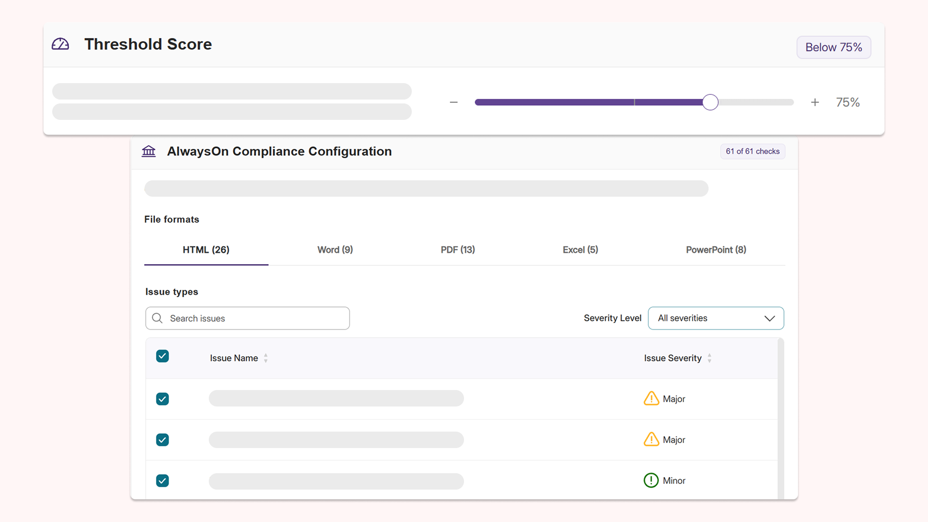Click the compliance building icon

(148, 151)
